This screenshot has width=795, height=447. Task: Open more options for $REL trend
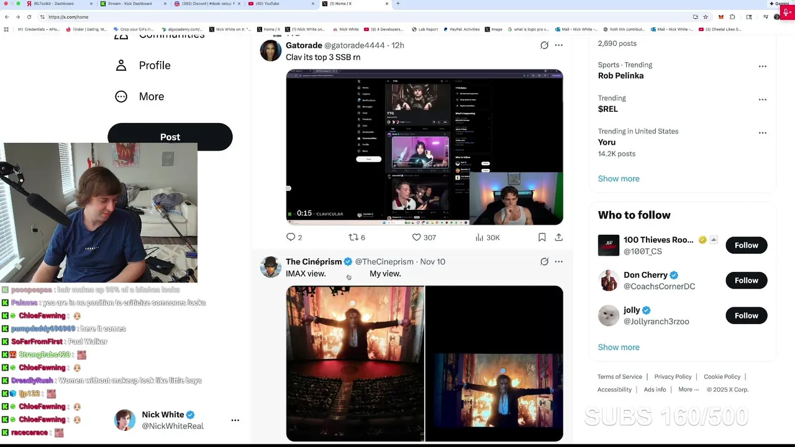click(x=762, y=99)
